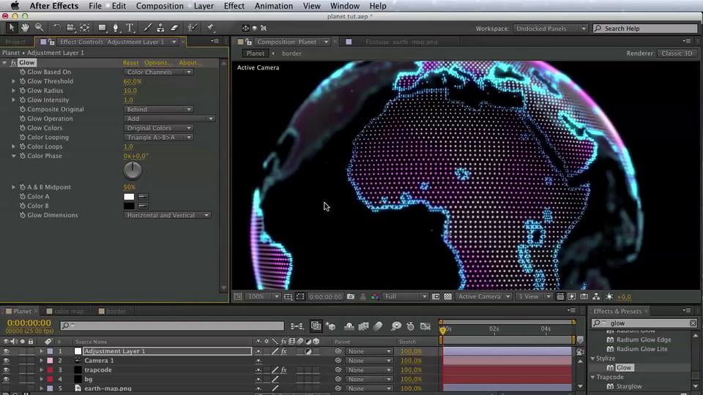The width and height of the screenshot is (703, 395).
Task: Toggle Glow Radius stopwatch
Action: [x=23, y=91]
